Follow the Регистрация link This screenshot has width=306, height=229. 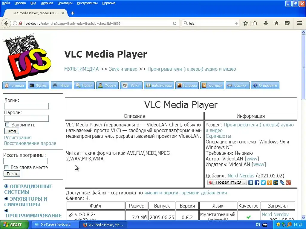coord(18,137)
